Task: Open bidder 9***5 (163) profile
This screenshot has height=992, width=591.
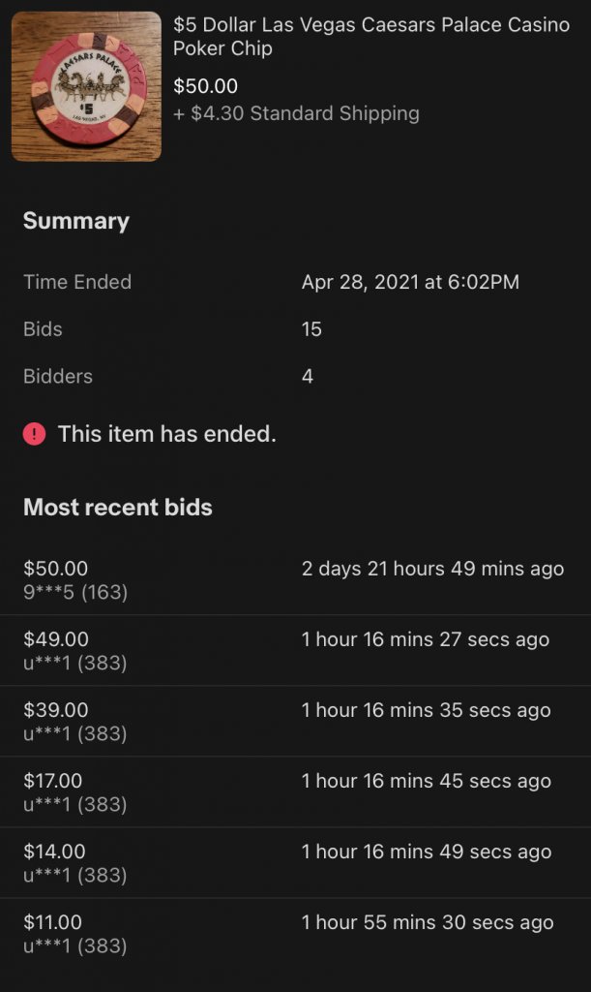Action: point(75,592)
